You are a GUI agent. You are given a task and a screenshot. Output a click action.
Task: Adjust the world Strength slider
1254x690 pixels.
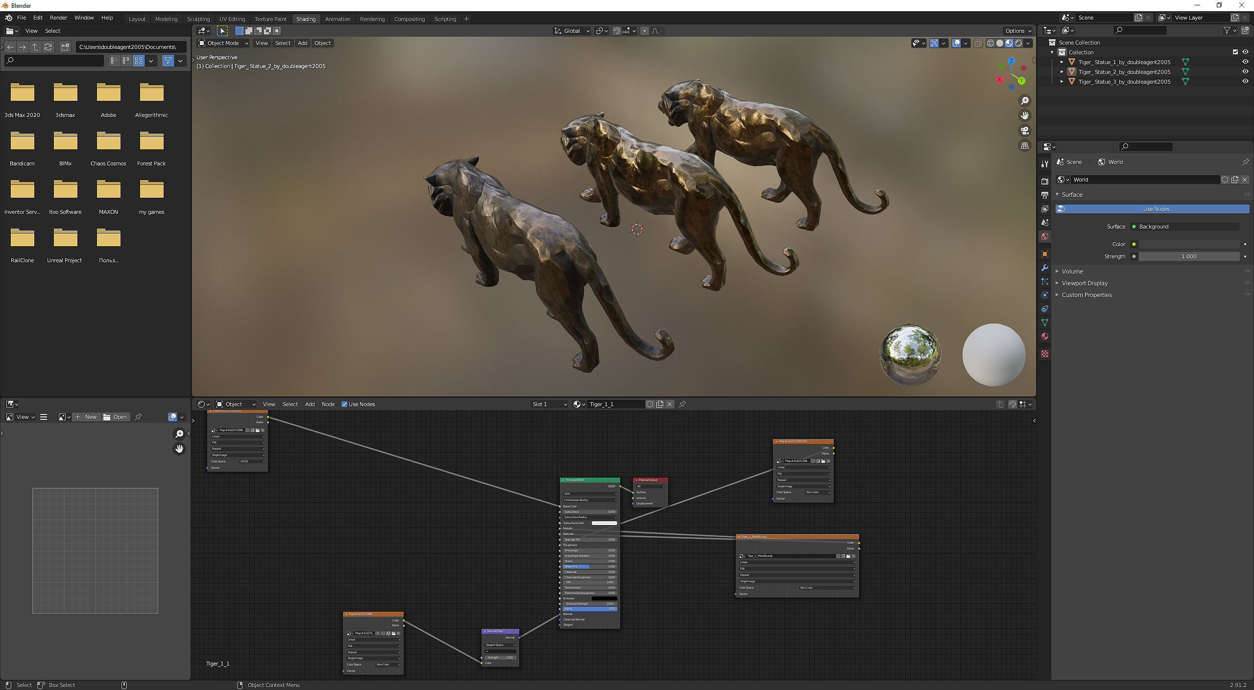[x=1188, y=256]
